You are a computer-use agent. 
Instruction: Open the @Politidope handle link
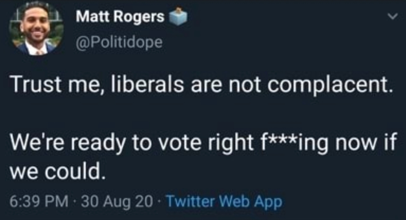coord(119,43)
